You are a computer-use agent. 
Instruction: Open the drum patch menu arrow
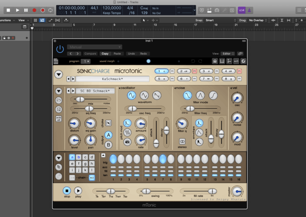pyautogui.click(x=59, y=91)
